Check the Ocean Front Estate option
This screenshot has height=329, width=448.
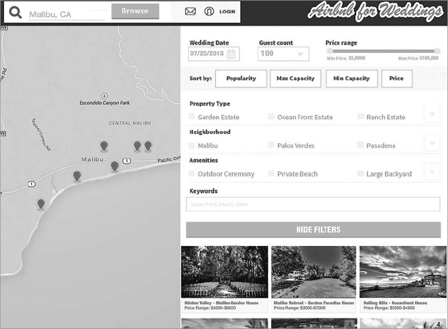[x=271, y=116]
